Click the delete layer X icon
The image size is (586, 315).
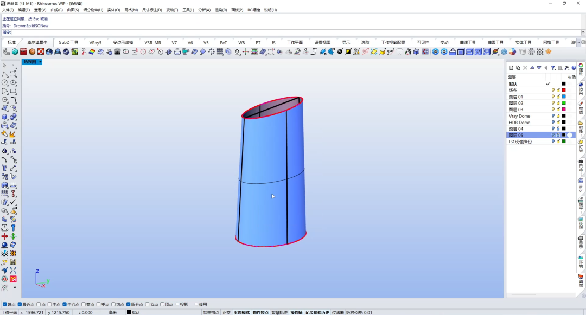click(525, 68)
